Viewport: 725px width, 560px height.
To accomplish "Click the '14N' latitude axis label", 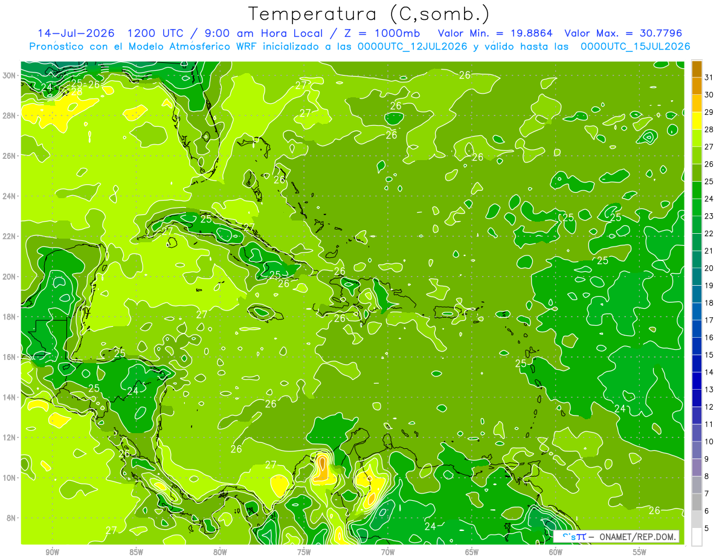I will click(x=9, y=397).
